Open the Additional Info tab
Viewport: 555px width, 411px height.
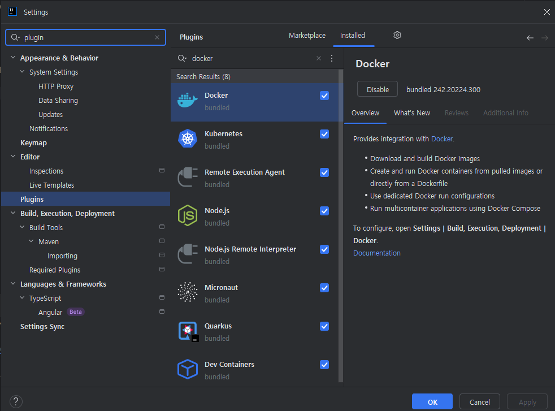coord(505,113)
